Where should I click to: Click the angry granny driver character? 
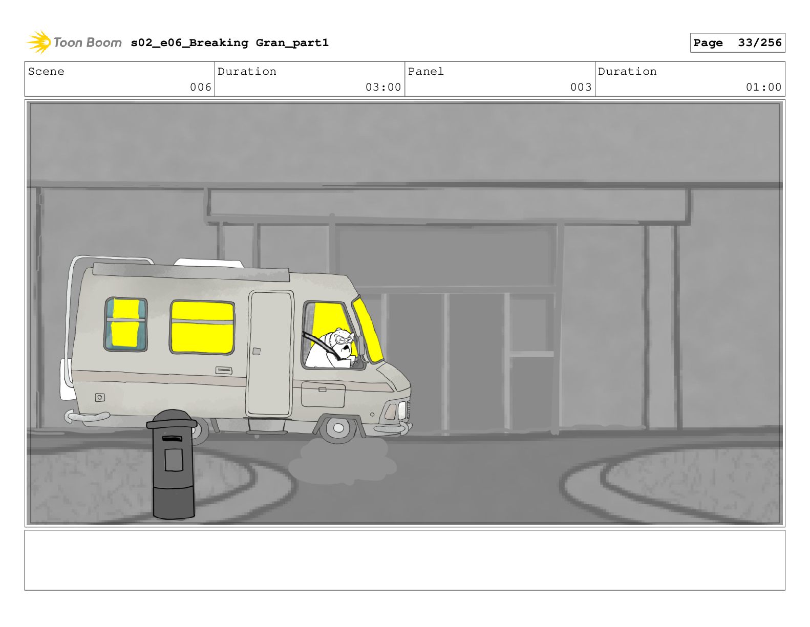pyautogui.click(x=335, y=349)
